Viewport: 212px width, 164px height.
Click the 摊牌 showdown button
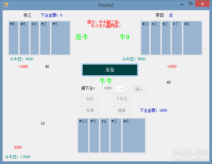122,110
